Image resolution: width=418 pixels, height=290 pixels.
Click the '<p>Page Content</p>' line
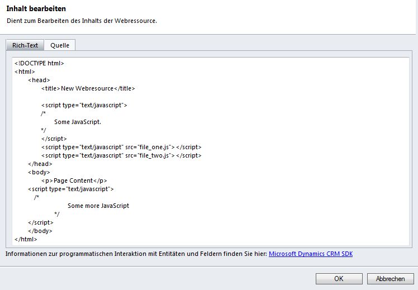point(74,180)
